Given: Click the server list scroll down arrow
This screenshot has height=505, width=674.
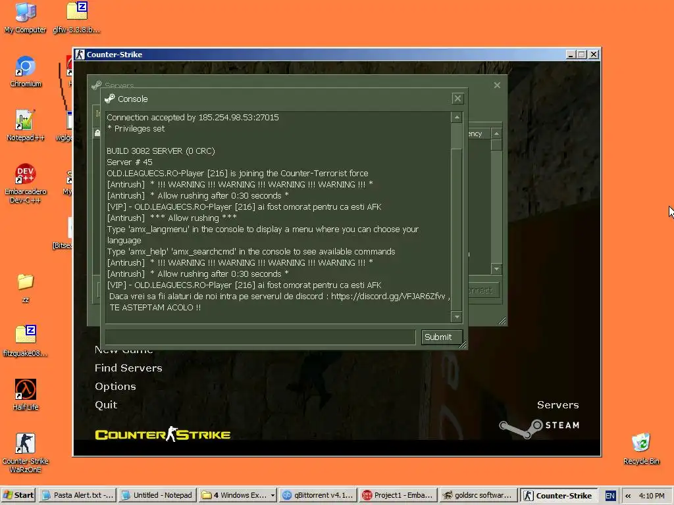Looking at the screenshot, I should [x=496, y=269].
